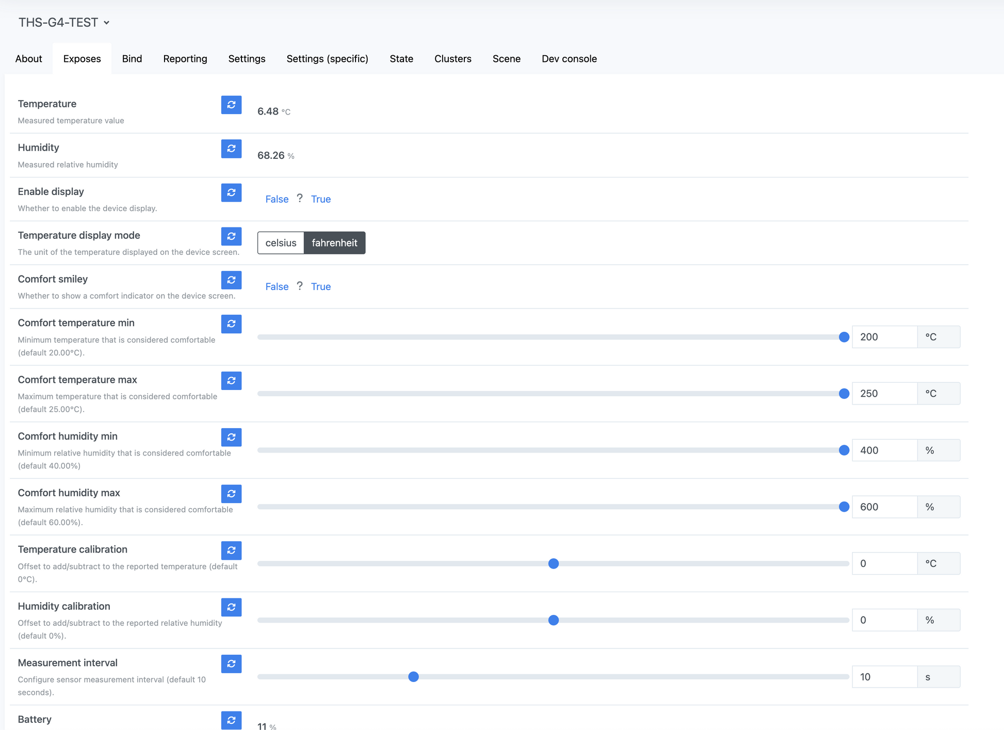Refresh Comfort humidity max value
This screenshot has width=1004, height=730.
pyautogui.click(x=231, y=494)
